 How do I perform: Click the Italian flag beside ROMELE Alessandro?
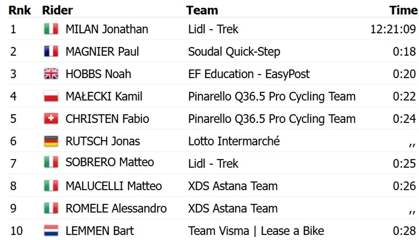[51, 208]
